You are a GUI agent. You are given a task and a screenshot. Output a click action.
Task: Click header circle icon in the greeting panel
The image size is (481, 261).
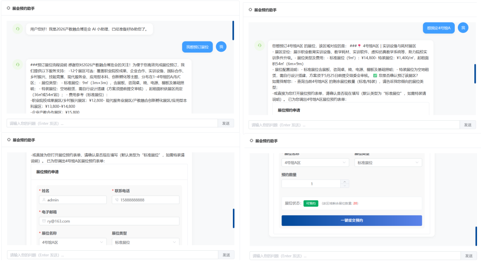[8, 8]
